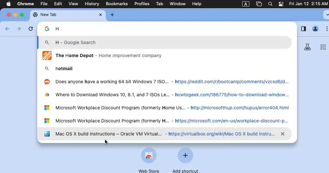This screenshot has width=329, height=173.
Task: Open macOS Control Center icon
Action: [281, 4]
